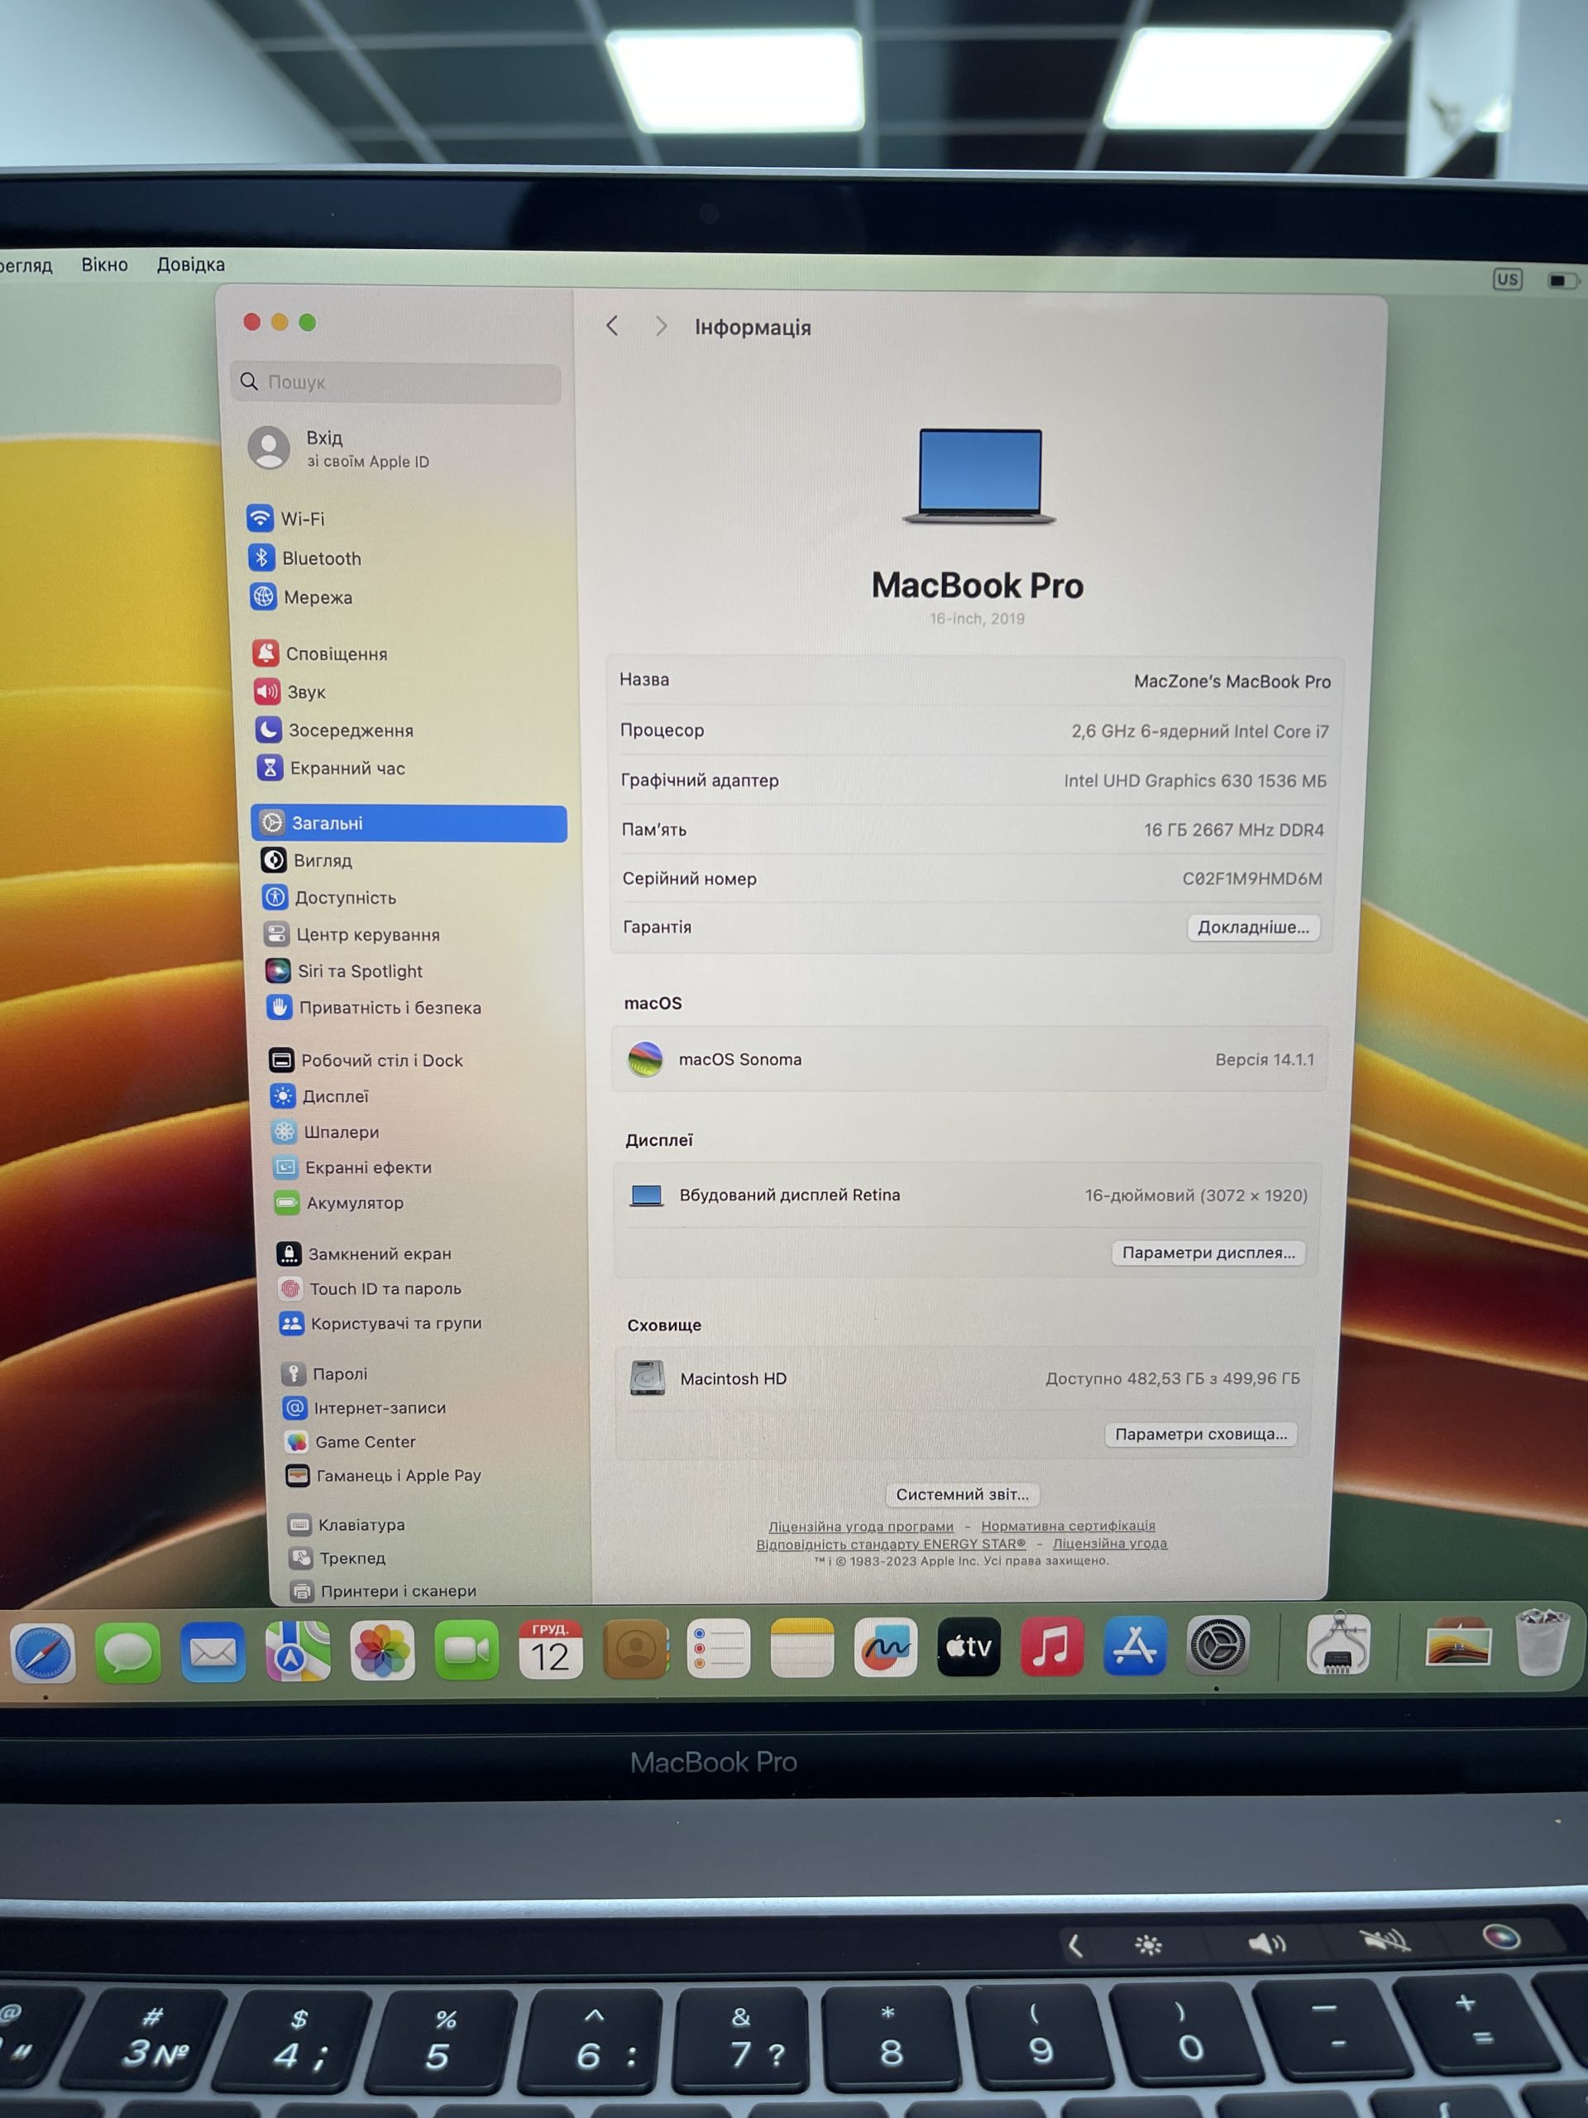The width and height of the screenshot is (1588, 2118).
Task: Open the ENERGY STAR compliance link
Action: 890,1544
